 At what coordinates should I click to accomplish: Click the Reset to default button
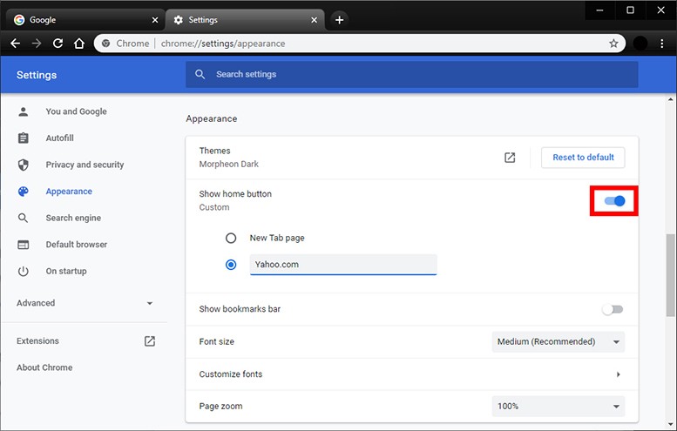click(x=583, y=158)
